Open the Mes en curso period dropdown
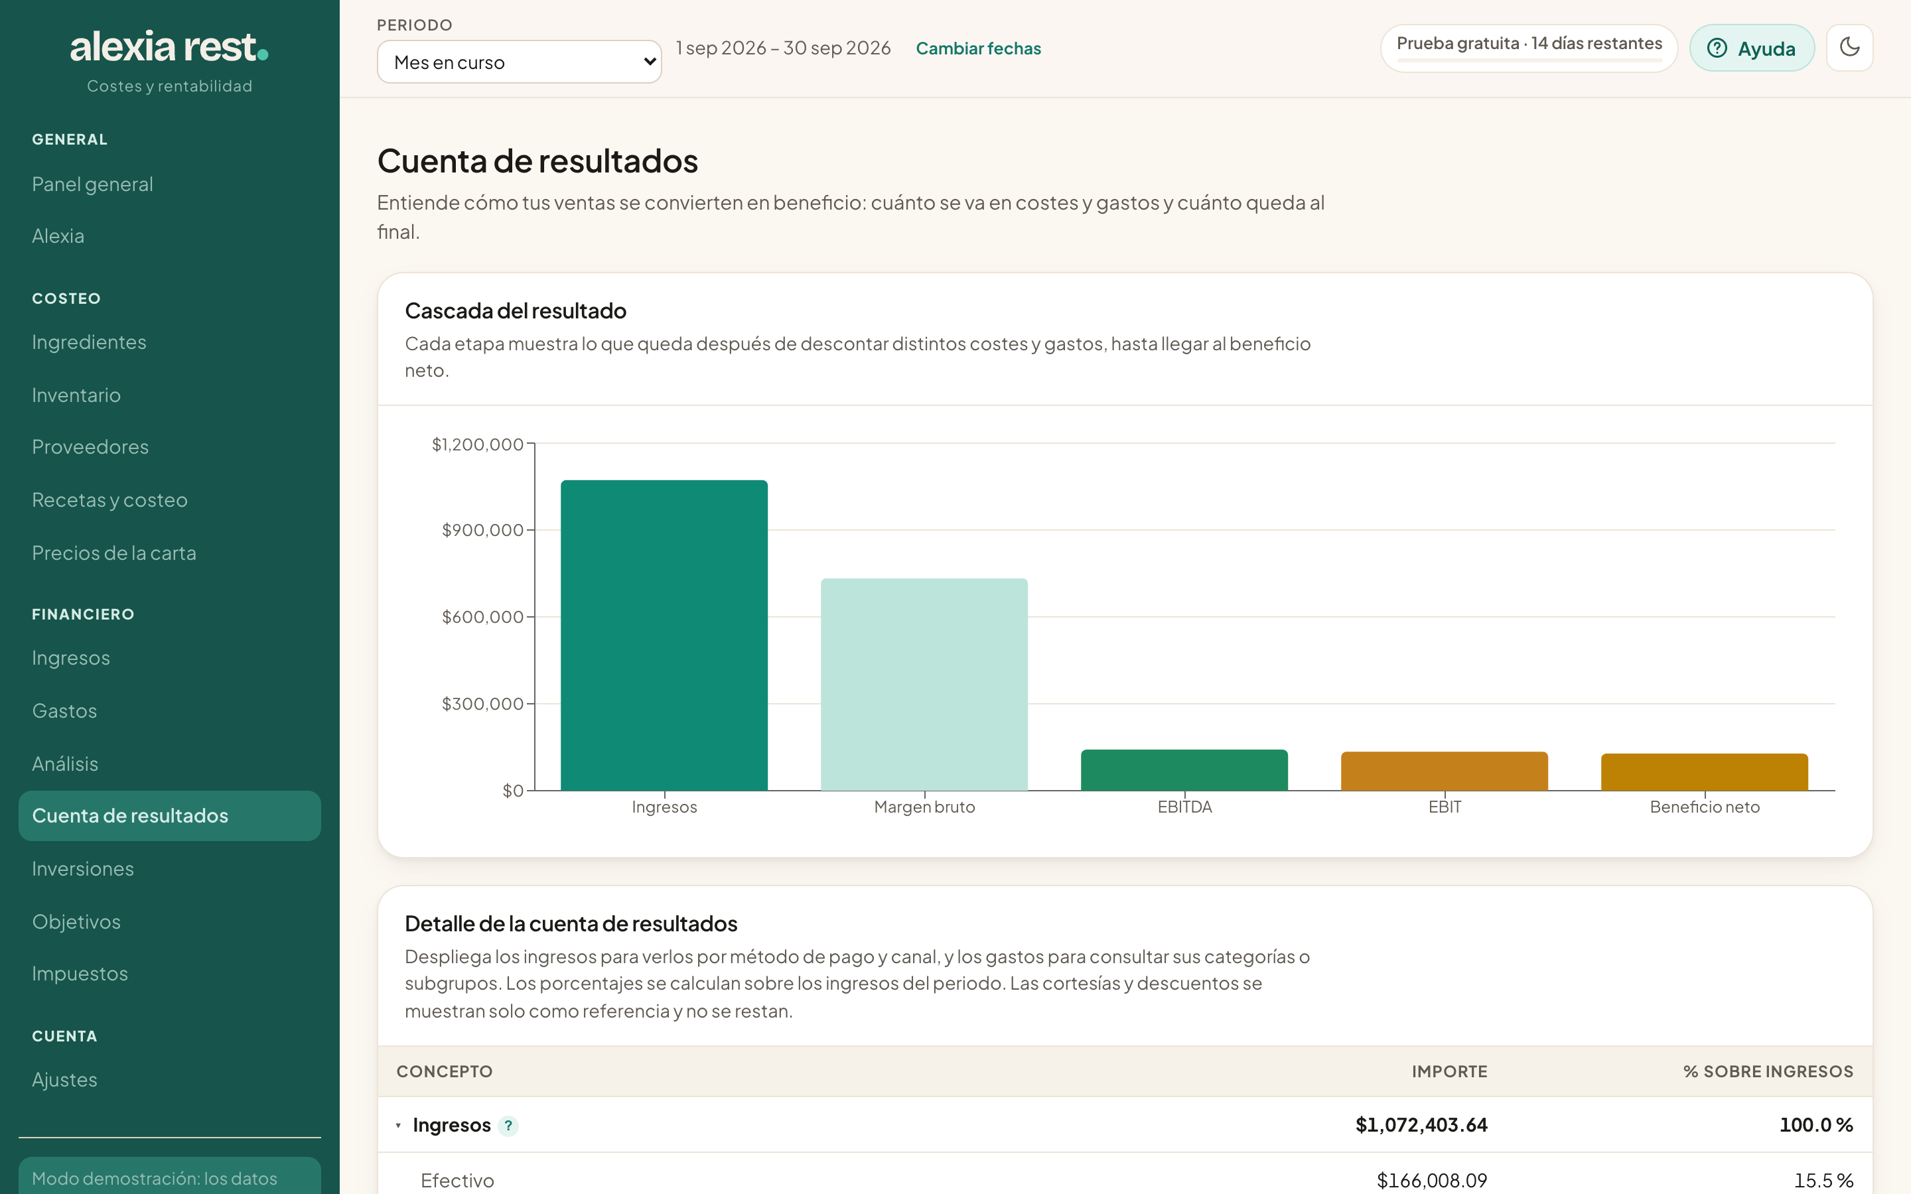This screenshot has height=1194, width=1911. click(x=519, y=62)
